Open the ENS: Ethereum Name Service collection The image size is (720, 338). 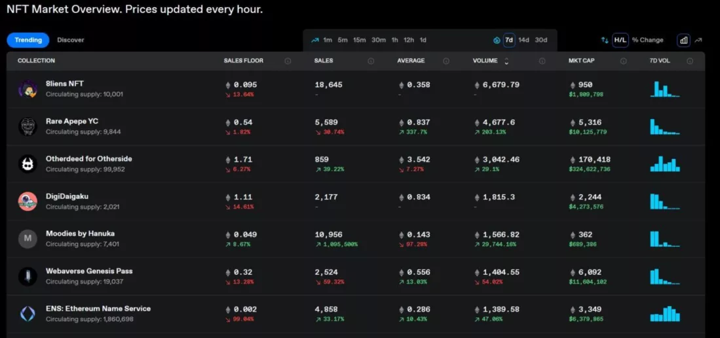[98, 308]
